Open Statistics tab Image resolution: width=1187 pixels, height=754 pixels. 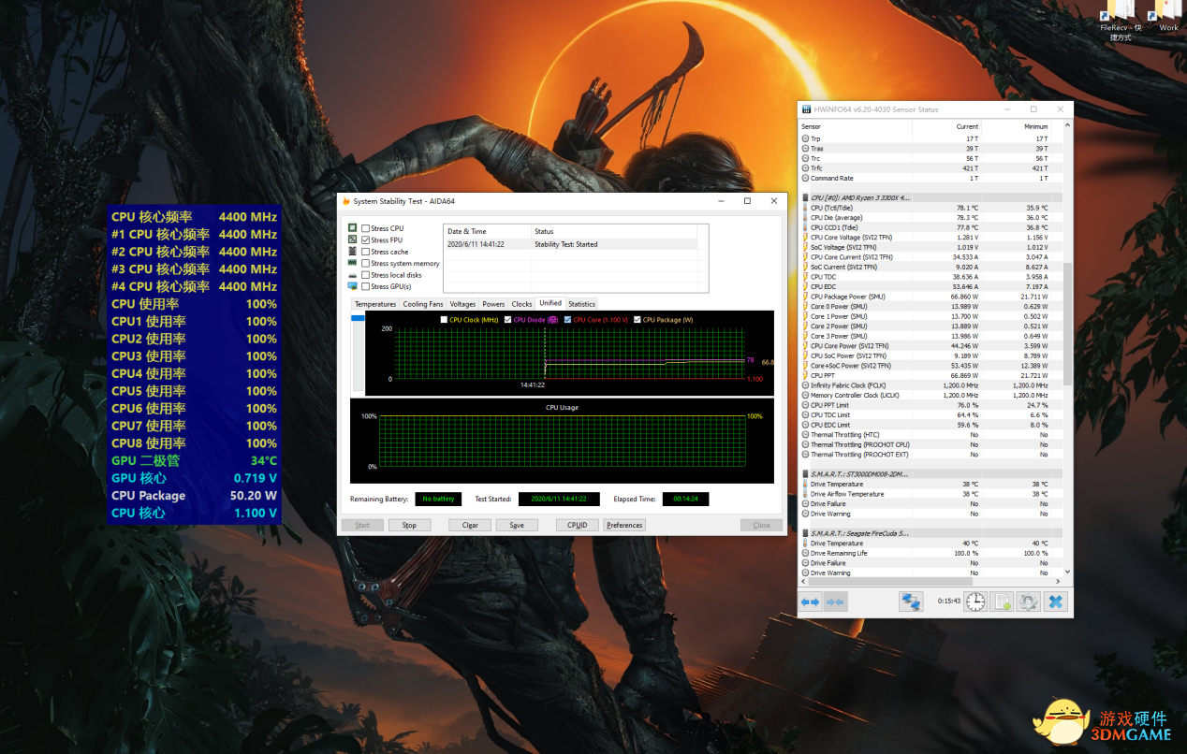pos(581,304)
